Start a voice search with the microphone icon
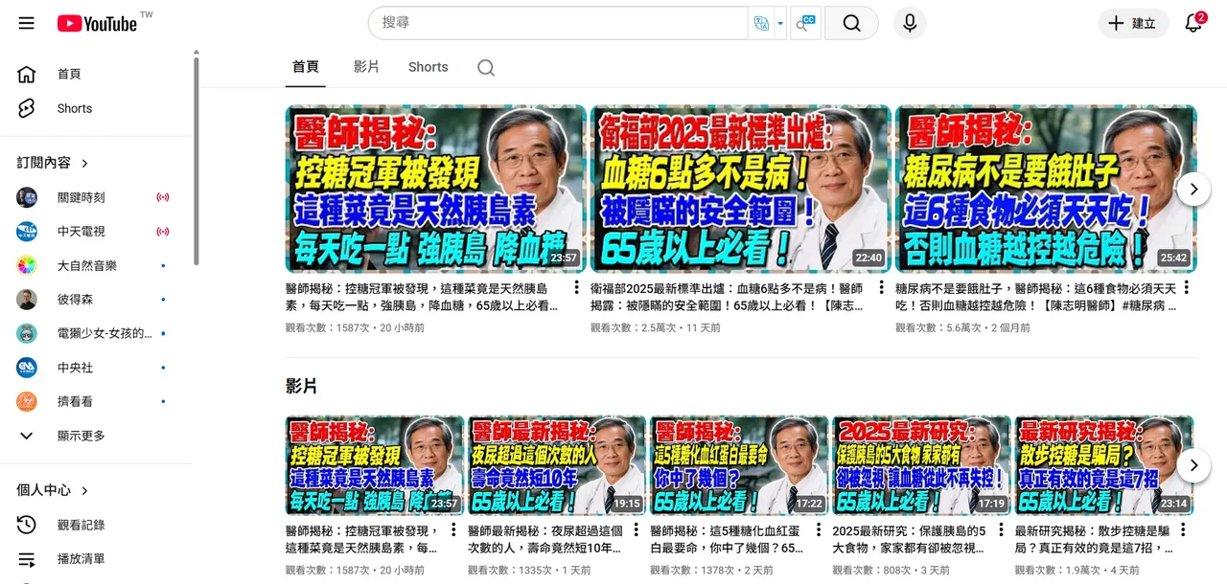The image size is (1227, 584). tap(908, 23)
